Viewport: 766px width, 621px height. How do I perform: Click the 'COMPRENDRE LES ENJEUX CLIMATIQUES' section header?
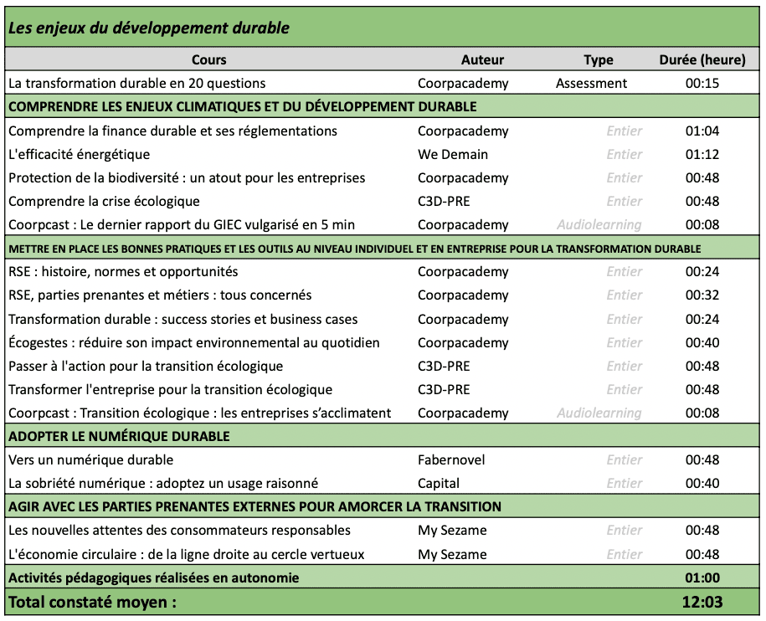(242, 106)
